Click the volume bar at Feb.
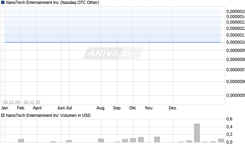 [21, 140]
